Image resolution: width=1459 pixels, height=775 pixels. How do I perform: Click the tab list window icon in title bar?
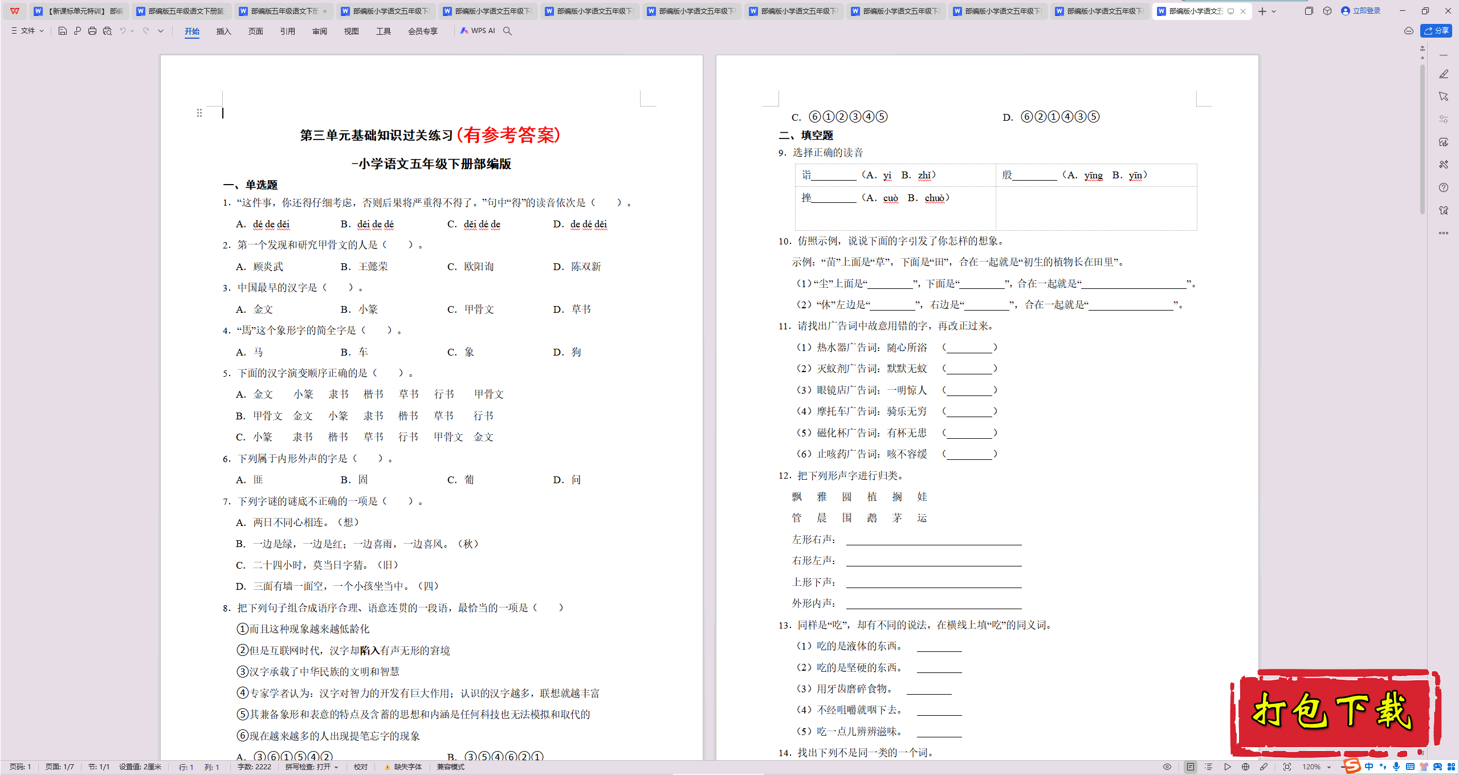[1309, 11]
